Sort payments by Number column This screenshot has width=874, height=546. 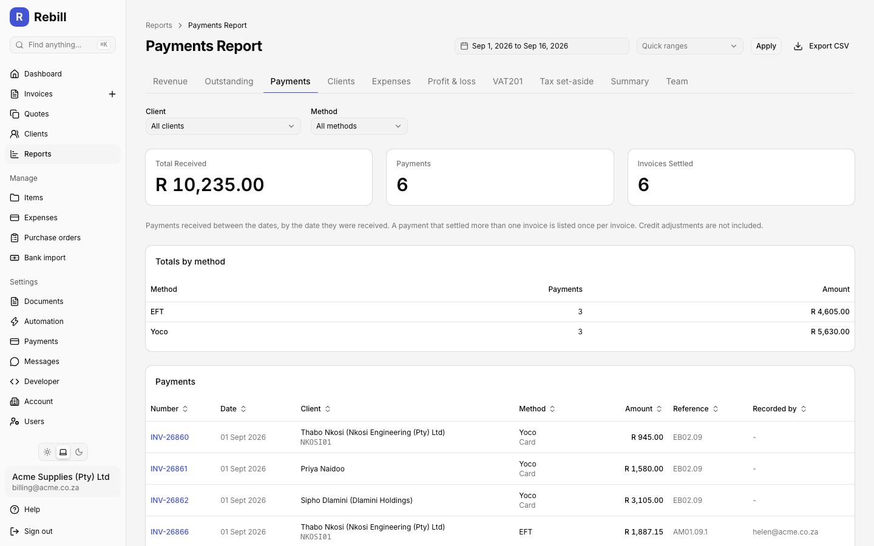pos(169,409)
